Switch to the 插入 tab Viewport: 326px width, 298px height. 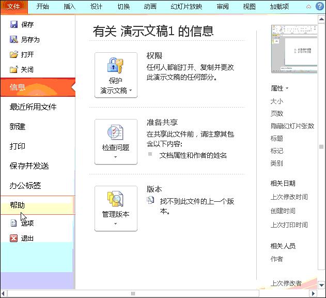coord(69,6)
